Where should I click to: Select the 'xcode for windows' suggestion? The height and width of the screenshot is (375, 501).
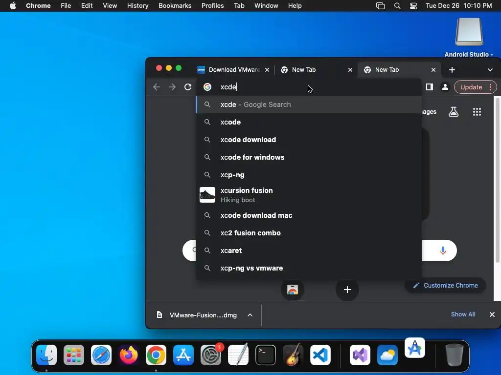(x=309, y=157)
